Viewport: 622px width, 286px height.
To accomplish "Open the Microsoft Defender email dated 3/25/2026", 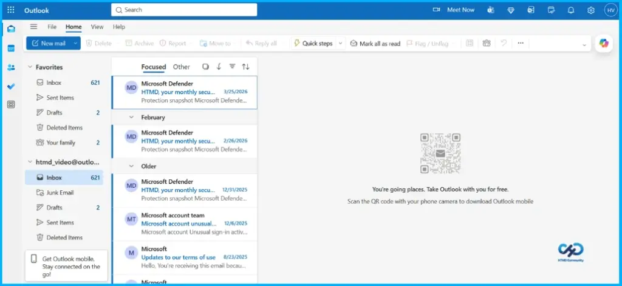I will click(185, 92).
